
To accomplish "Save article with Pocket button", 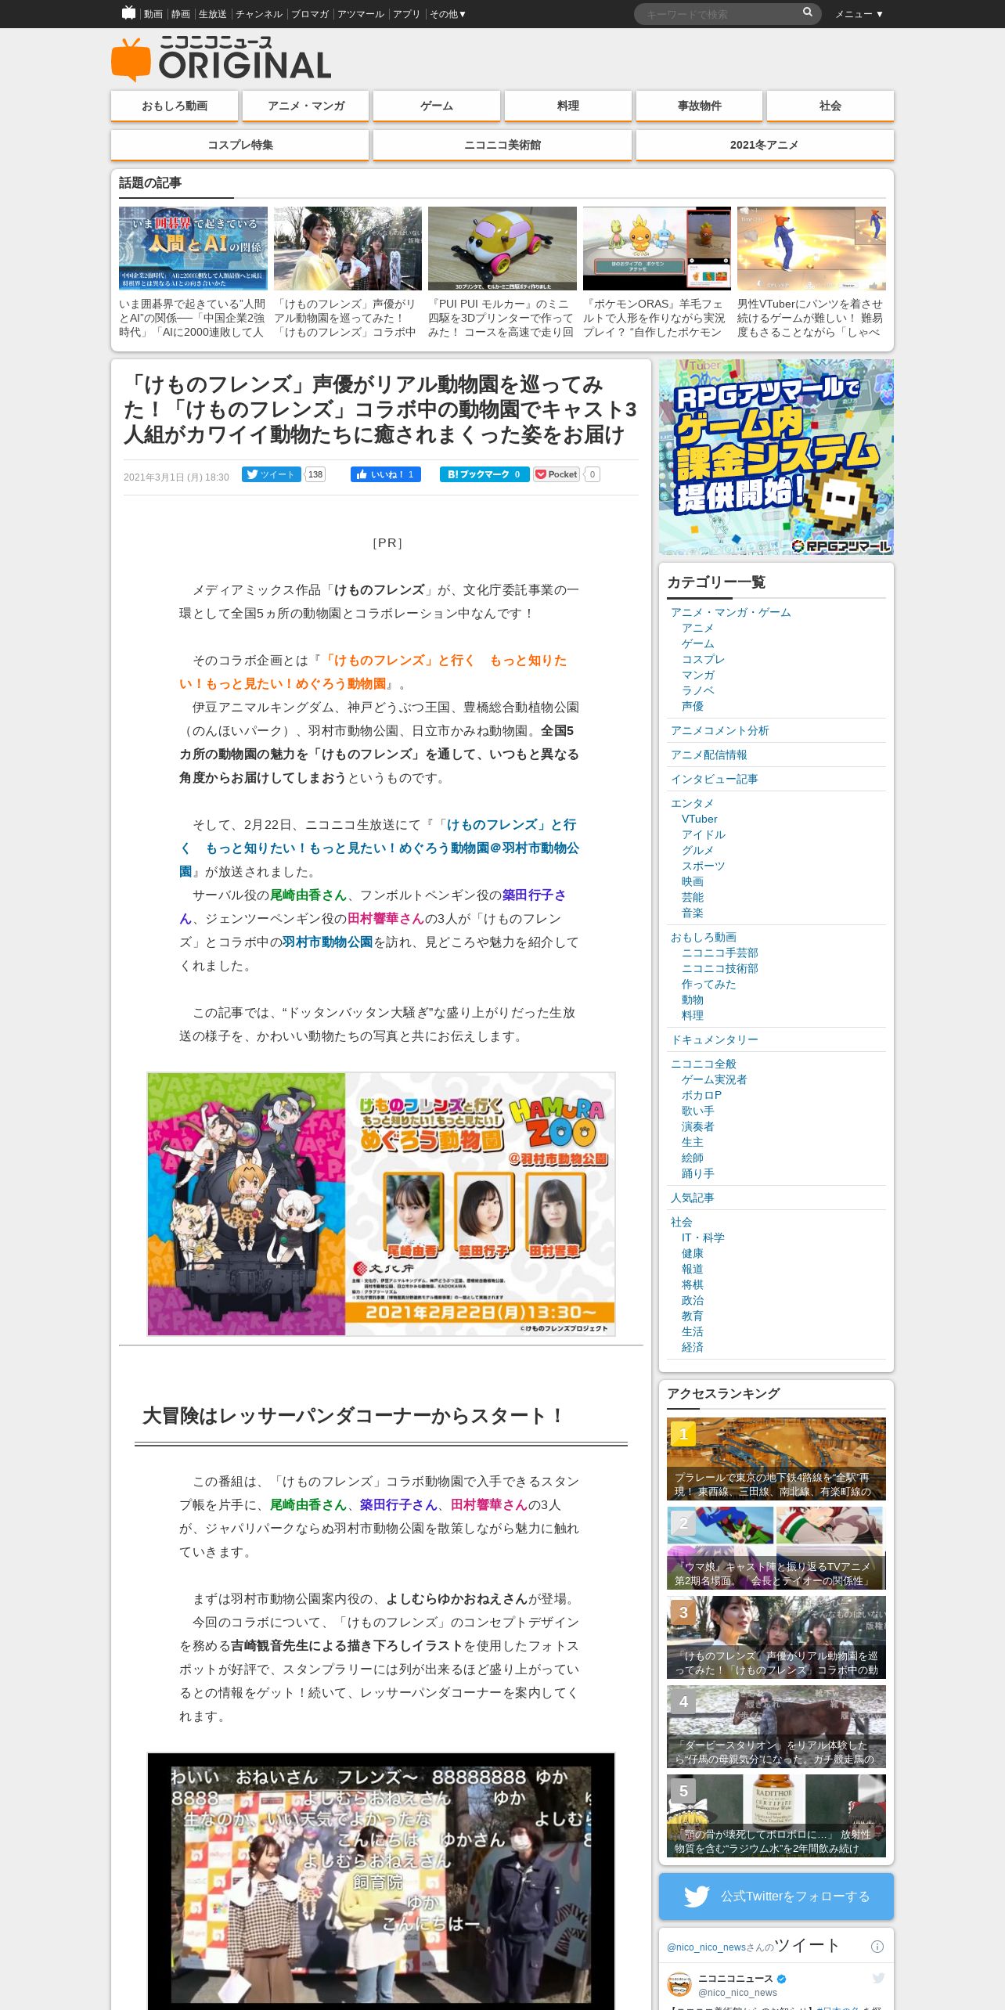I will [x=557, y=474].
